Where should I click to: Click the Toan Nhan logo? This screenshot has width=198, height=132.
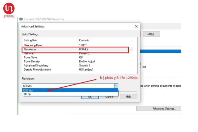9,10
